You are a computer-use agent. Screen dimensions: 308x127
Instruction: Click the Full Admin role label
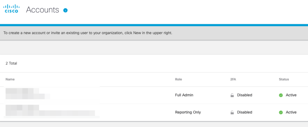point(184,95)
